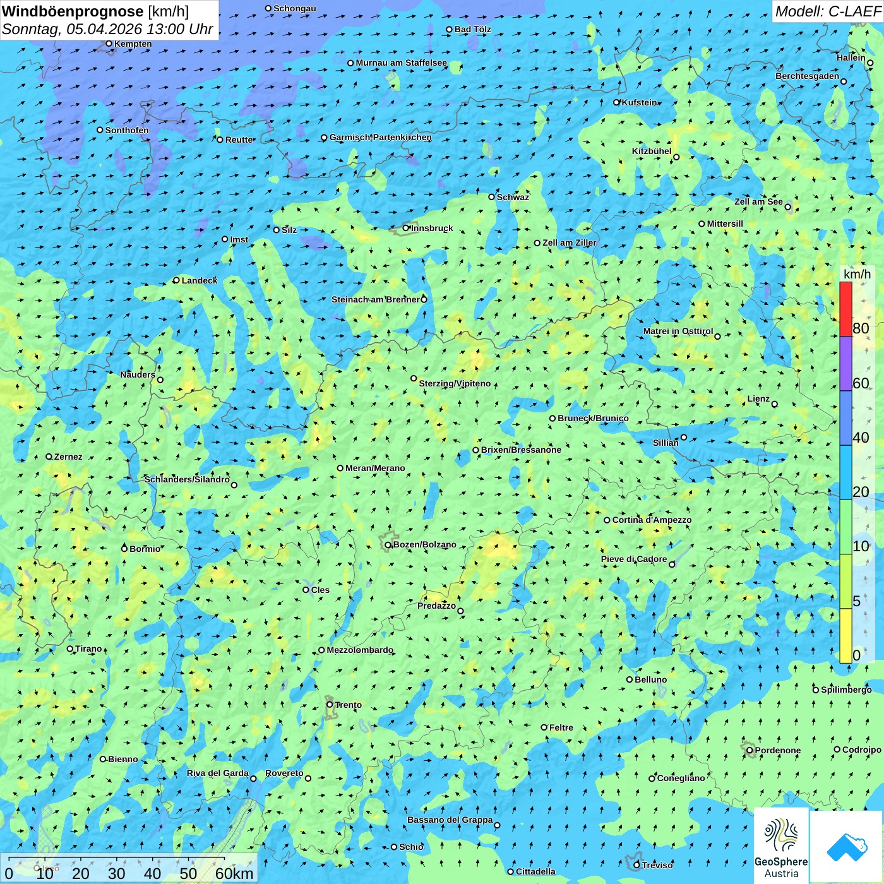Image resolution: width=884 pixels, height=884 pixels.
Task: Click the 'Steinach am Brenner' city label
Action: click(x=376, y=299)
